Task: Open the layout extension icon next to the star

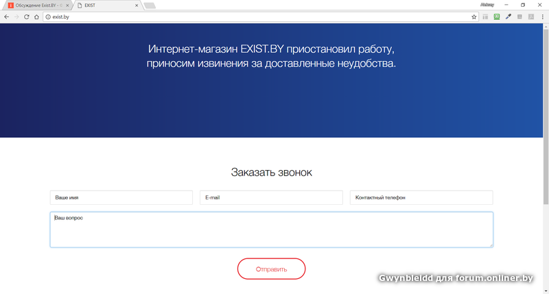Action: 485,16
